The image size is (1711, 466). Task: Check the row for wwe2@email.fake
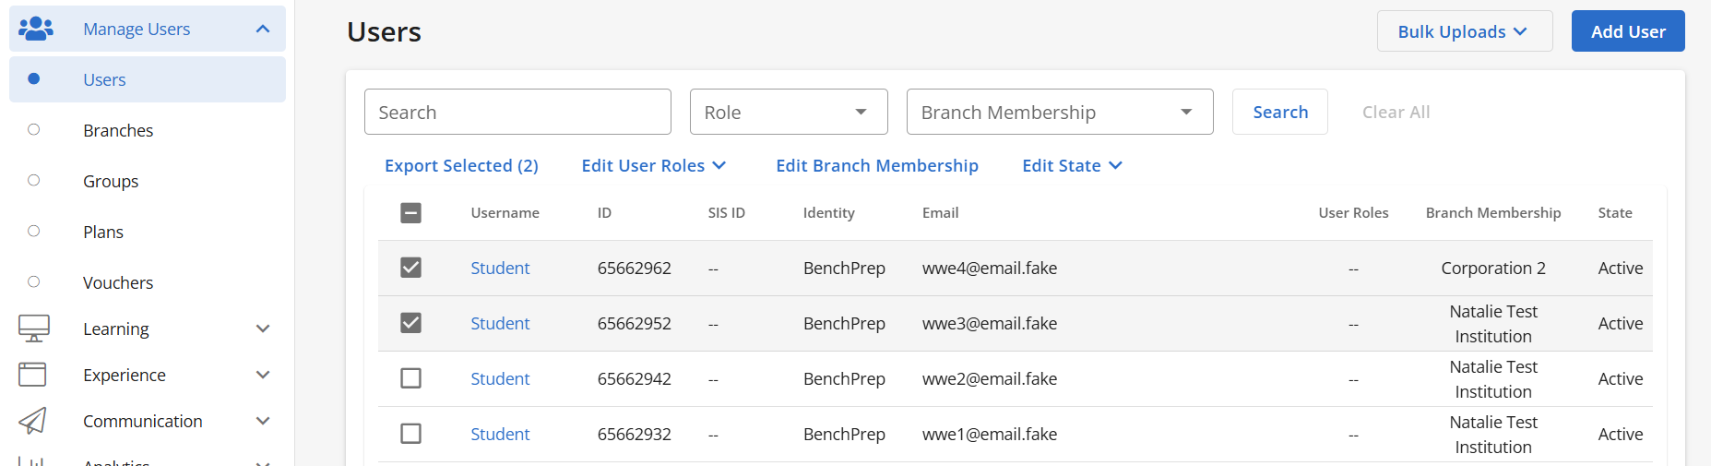(x=411, y=378)
